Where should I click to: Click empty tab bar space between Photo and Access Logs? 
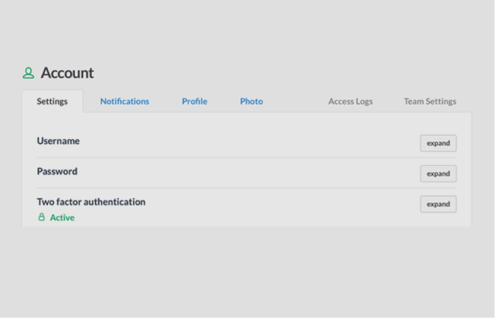pyautogui.click(x=295, y=101)
